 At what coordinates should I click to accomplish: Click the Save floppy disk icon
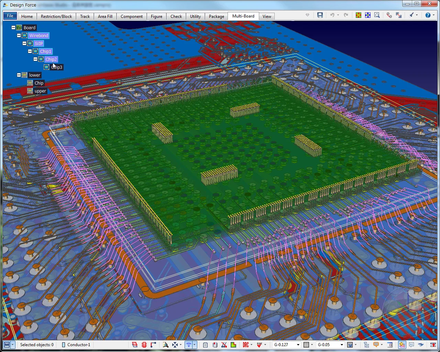click(320, 15)
